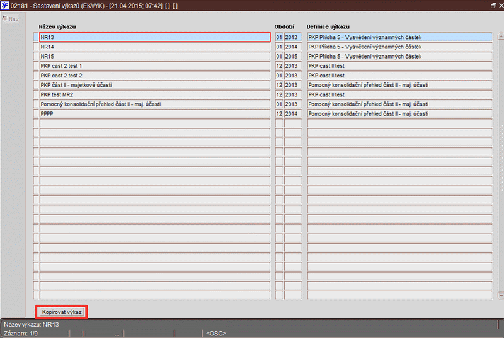Tick the checkbox beside PPPP
Viewport: 504px width, 338px height.
point(36,114)
